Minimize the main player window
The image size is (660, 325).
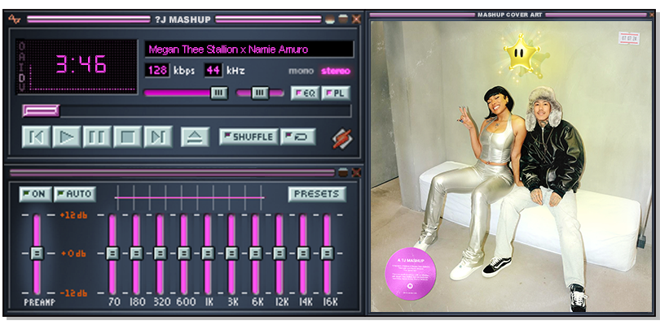point(330,19)
